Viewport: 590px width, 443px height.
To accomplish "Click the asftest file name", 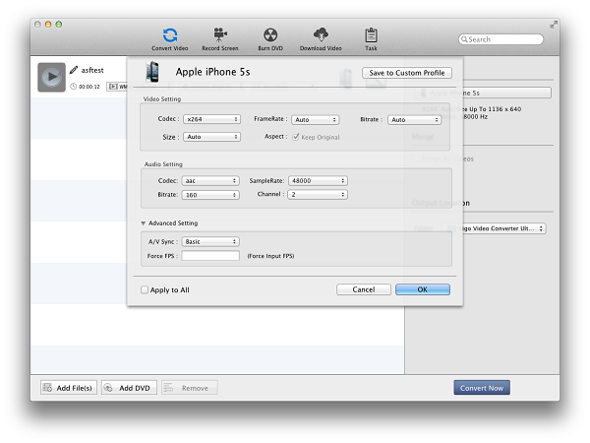I will (x=92, y=70).
